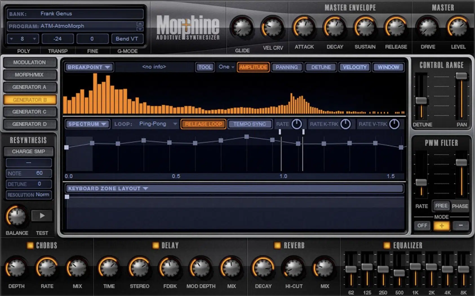Click the master envelope Decay knob

tap(334, 28)
